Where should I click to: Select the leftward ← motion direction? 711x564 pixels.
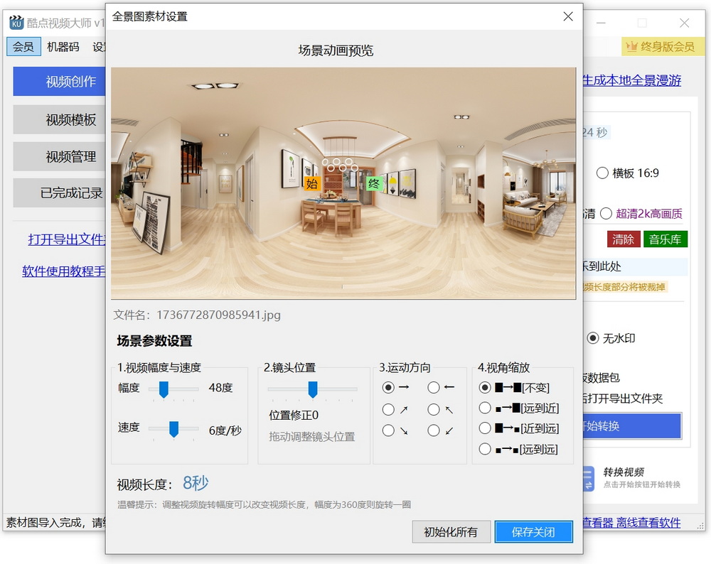(x=434, y=387)
